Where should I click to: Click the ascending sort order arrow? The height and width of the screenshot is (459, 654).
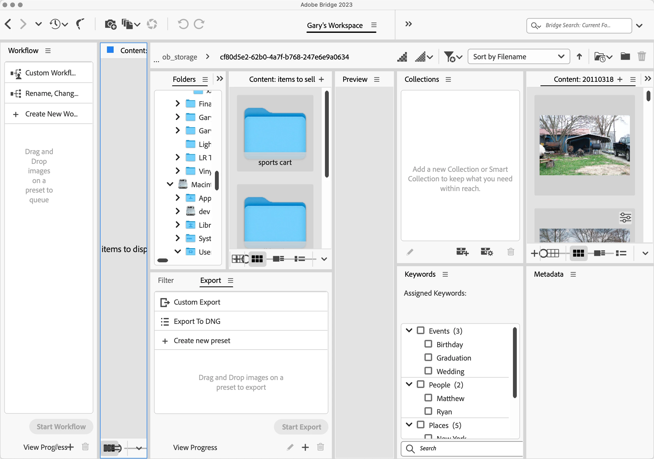click(579, 57)
